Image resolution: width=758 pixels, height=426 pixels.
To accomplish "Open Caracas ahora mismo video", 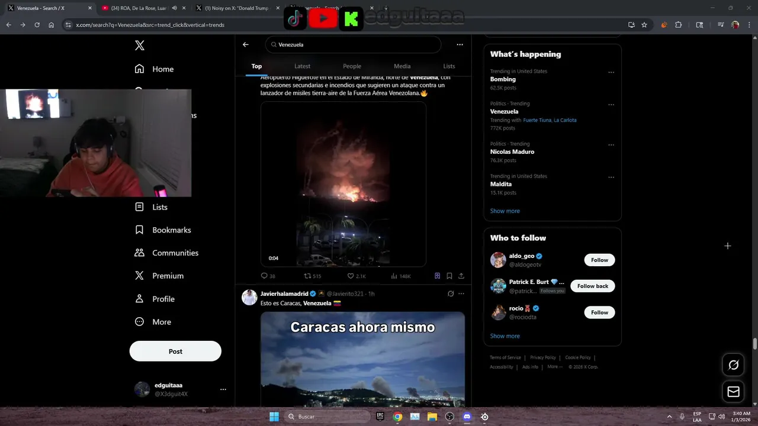I will (x=362, y=359).
